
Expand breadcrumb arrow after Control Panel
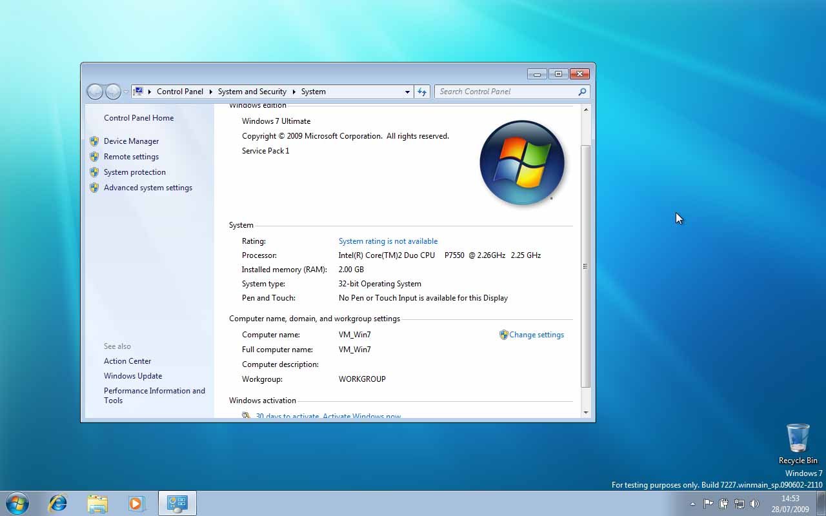click(210, 92)
